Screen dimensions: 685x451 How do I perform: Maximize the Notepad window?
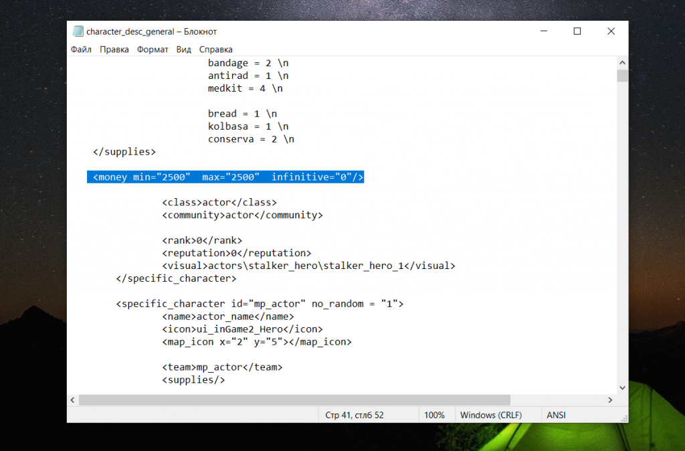[x=577, y=31]
